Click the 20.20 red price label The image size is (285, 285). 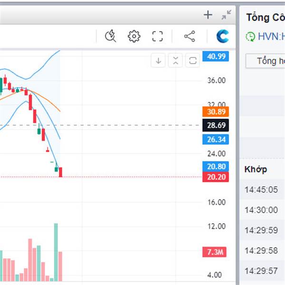(x=215, y=177)
